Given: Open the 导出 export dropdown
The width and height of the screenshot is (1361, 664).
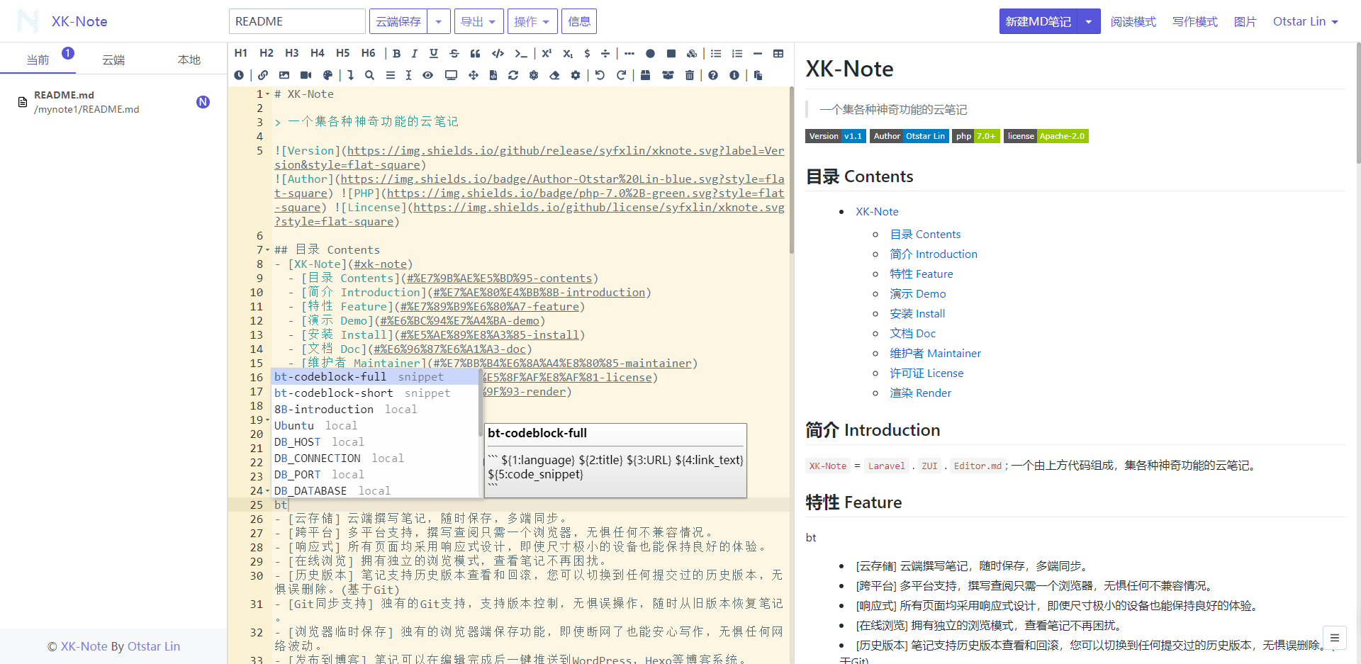Looking at the screenshot, I should 479,21.
